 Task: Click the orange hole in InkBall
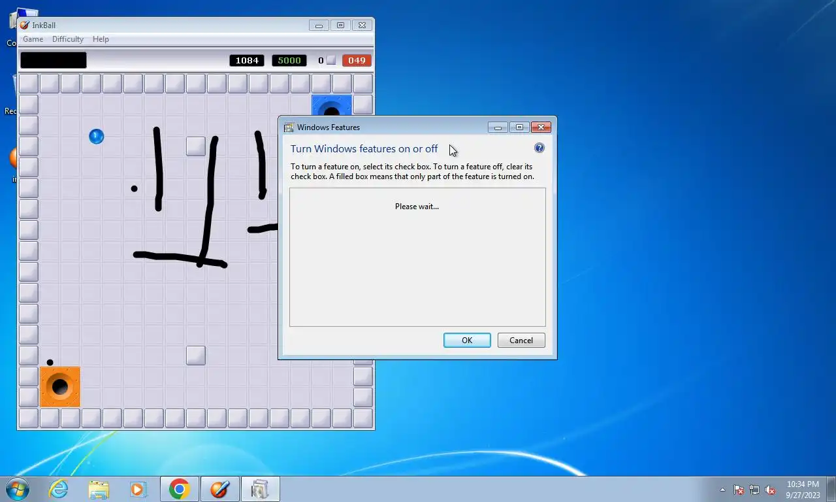coord(60,387)
